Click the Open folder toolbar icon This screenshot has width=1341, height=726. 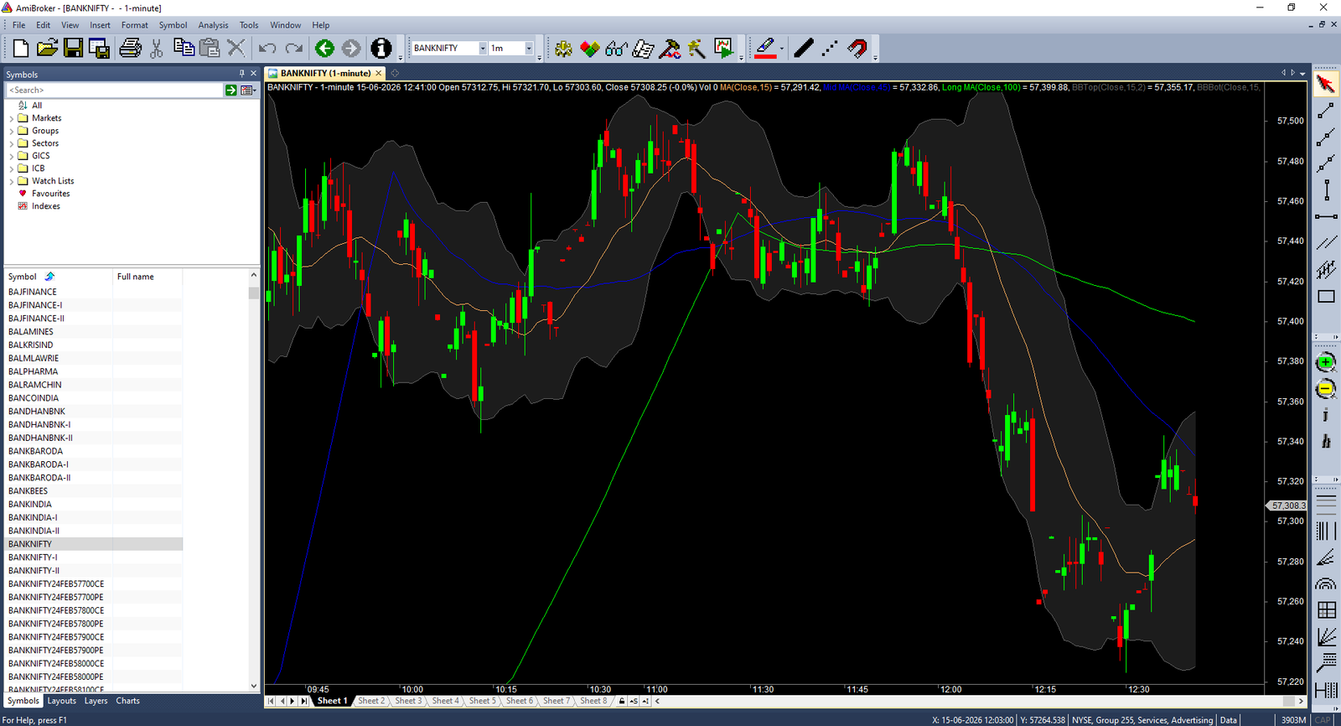coord(47,49)
